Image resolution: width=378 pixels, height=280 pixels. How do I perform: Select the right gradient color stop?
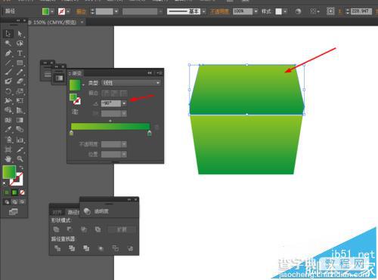149,133
